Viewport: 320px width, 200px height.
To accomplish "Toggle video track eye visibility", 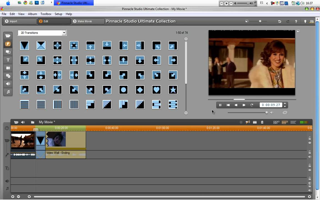I will pos(310,143).
